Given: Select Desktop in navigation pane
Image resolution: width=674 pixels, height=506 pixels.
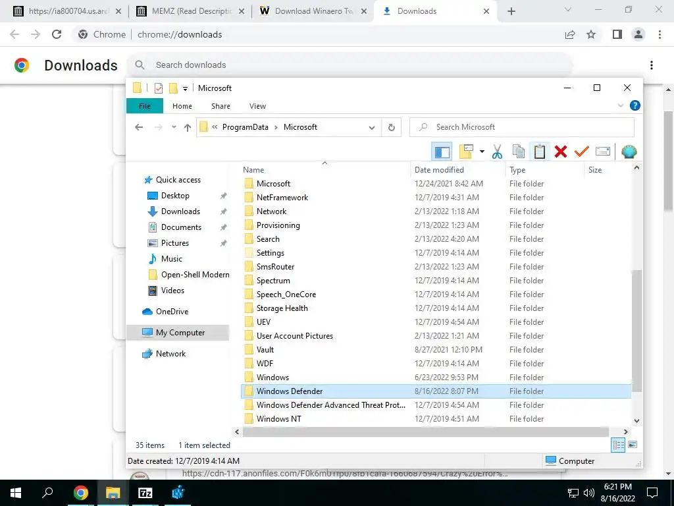Looking at the screenshot, I should point(175,196).
